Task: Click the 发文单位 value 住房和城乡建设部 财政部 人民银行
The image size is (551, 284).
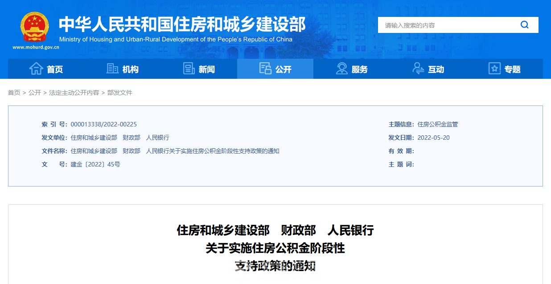Action: point(120,138)
